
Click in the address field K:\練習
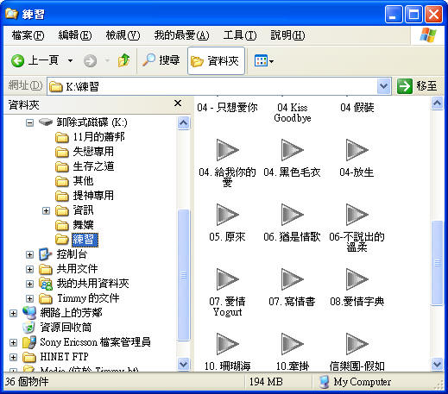[x=212, y=86]
